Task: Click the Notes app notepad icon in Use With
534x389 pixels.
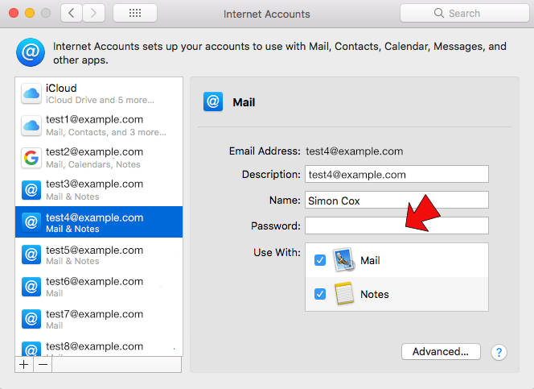Action: point(344,293)
